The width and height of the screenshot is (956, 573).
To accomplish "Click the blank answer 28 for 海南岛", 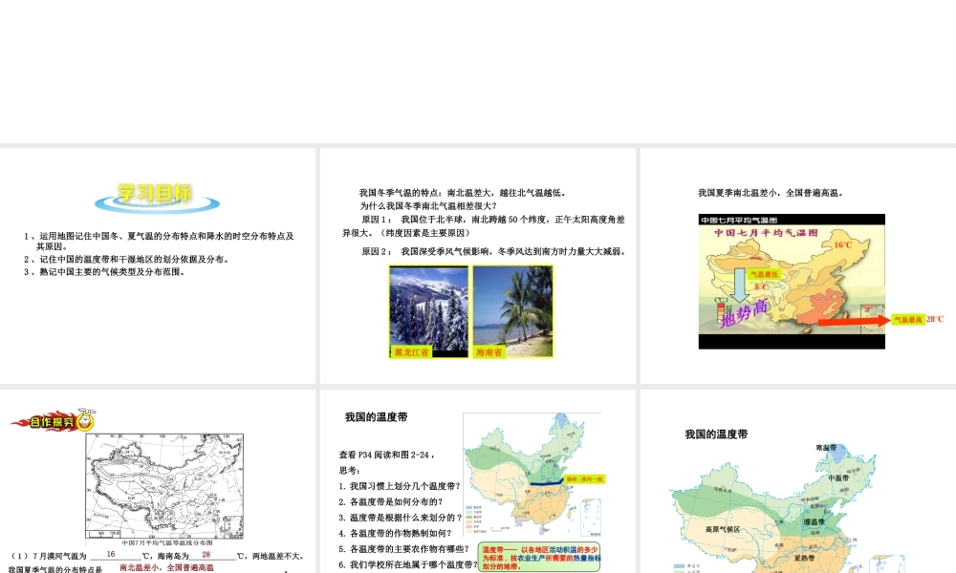I will coord(206,554).
